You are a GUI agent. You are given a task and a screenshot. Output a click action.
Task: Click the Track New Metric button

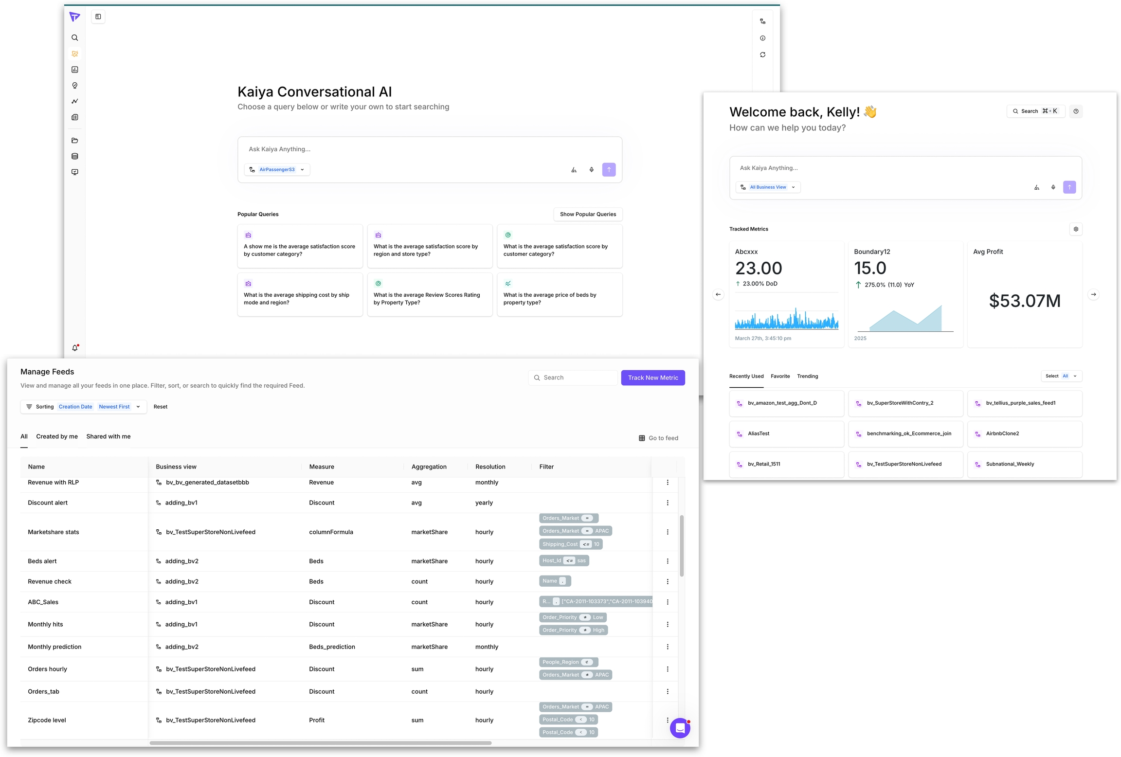click(x=652, y=378)
